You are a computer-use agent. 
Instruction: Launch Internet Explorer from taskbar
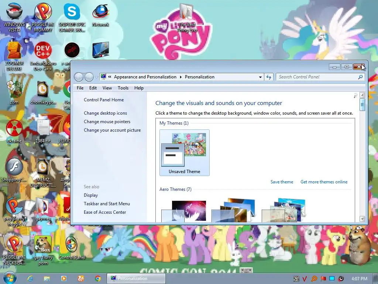click(x=30, y=278)
